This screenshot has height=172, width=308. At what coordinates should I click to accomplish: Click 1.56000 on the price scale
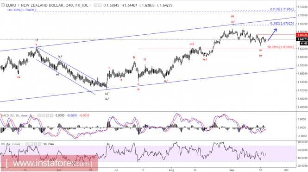(303, 74)
